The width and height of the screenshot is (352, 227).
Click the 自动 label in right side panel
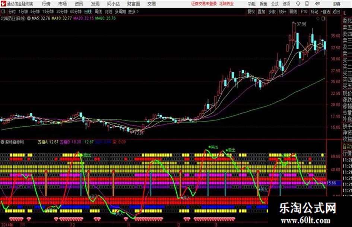coord(347,146)
